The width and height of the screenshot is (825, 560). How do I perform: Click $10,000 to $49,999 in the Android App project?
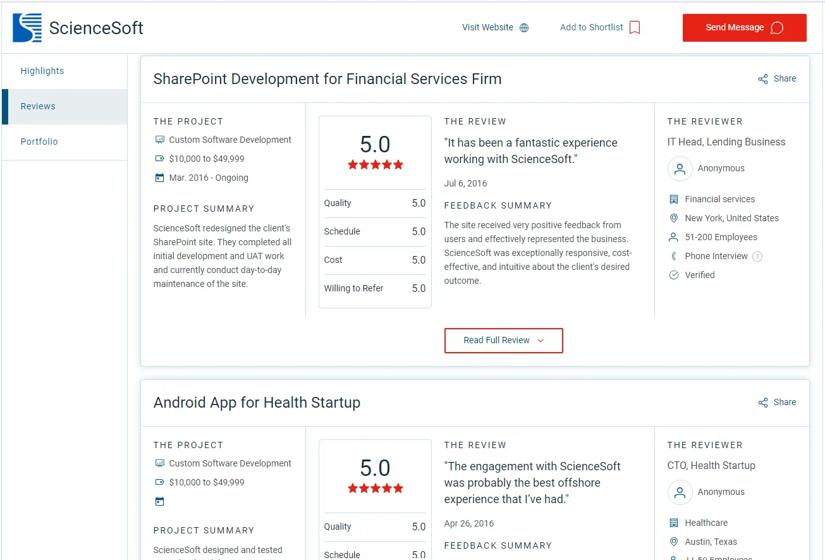pos(207,482)
